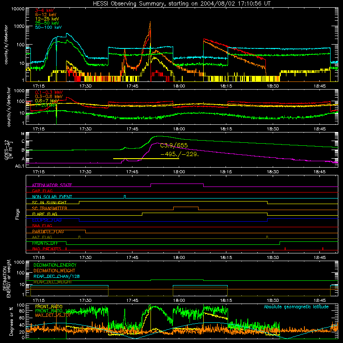Click the SAA_FLAG label
The height and width of the screenshot is (343, 343).
pos(42,226)
